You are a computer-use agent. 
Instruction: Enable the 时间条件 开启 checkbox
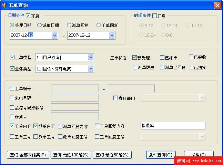(x=154, y=16)
